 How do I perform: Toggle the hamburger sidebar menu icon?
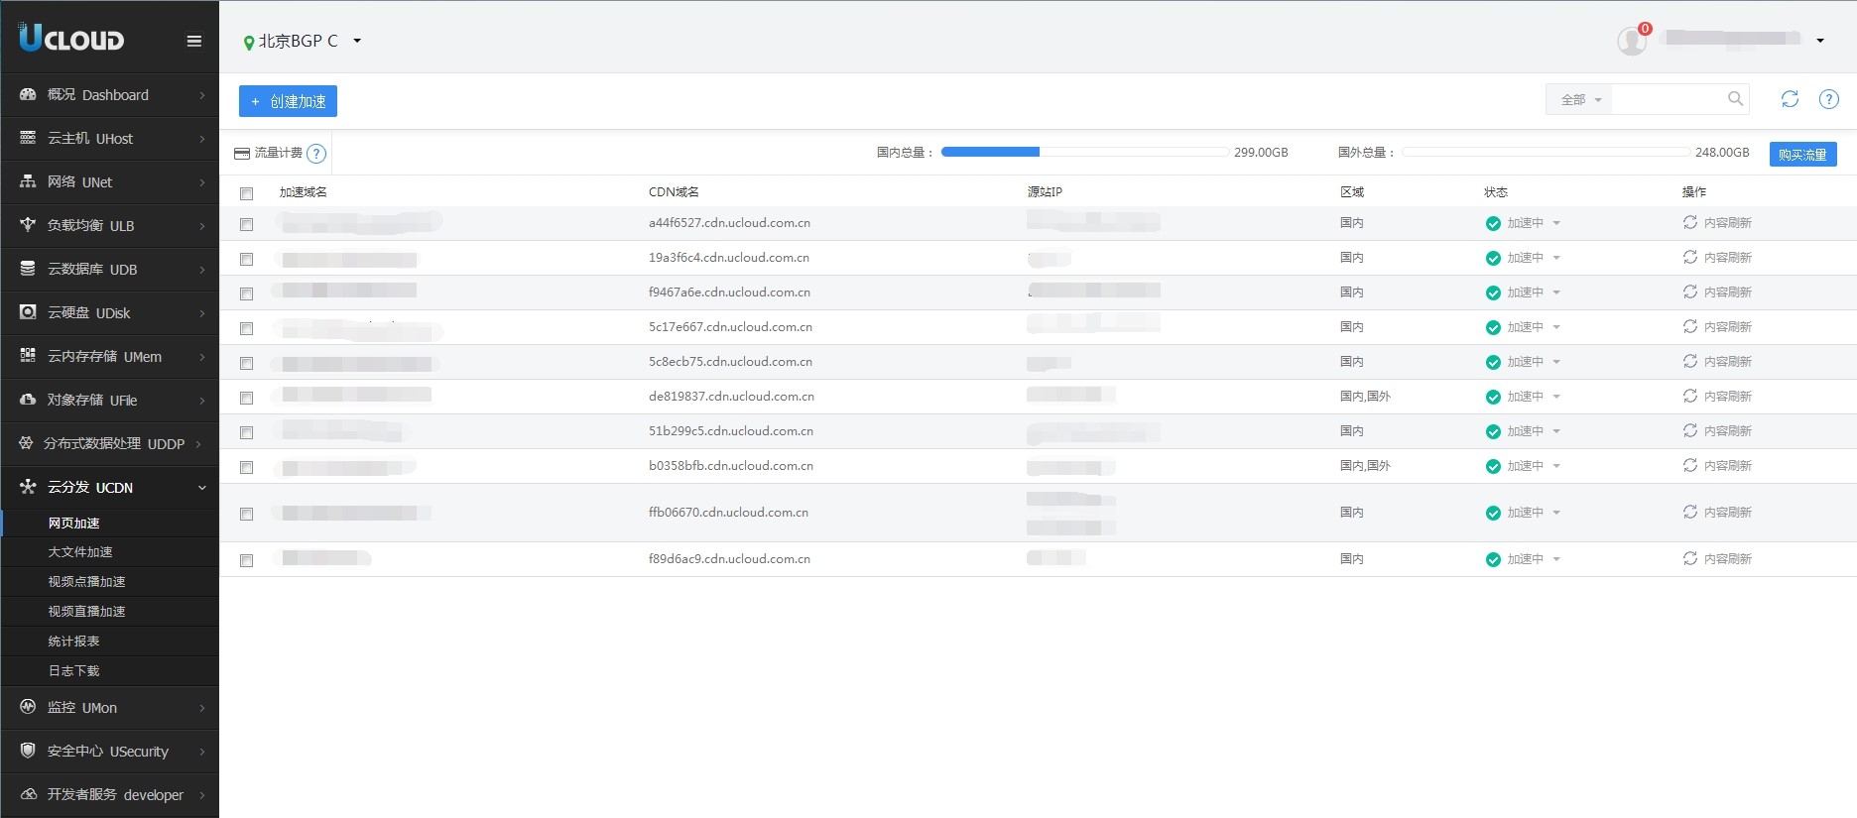194,41
